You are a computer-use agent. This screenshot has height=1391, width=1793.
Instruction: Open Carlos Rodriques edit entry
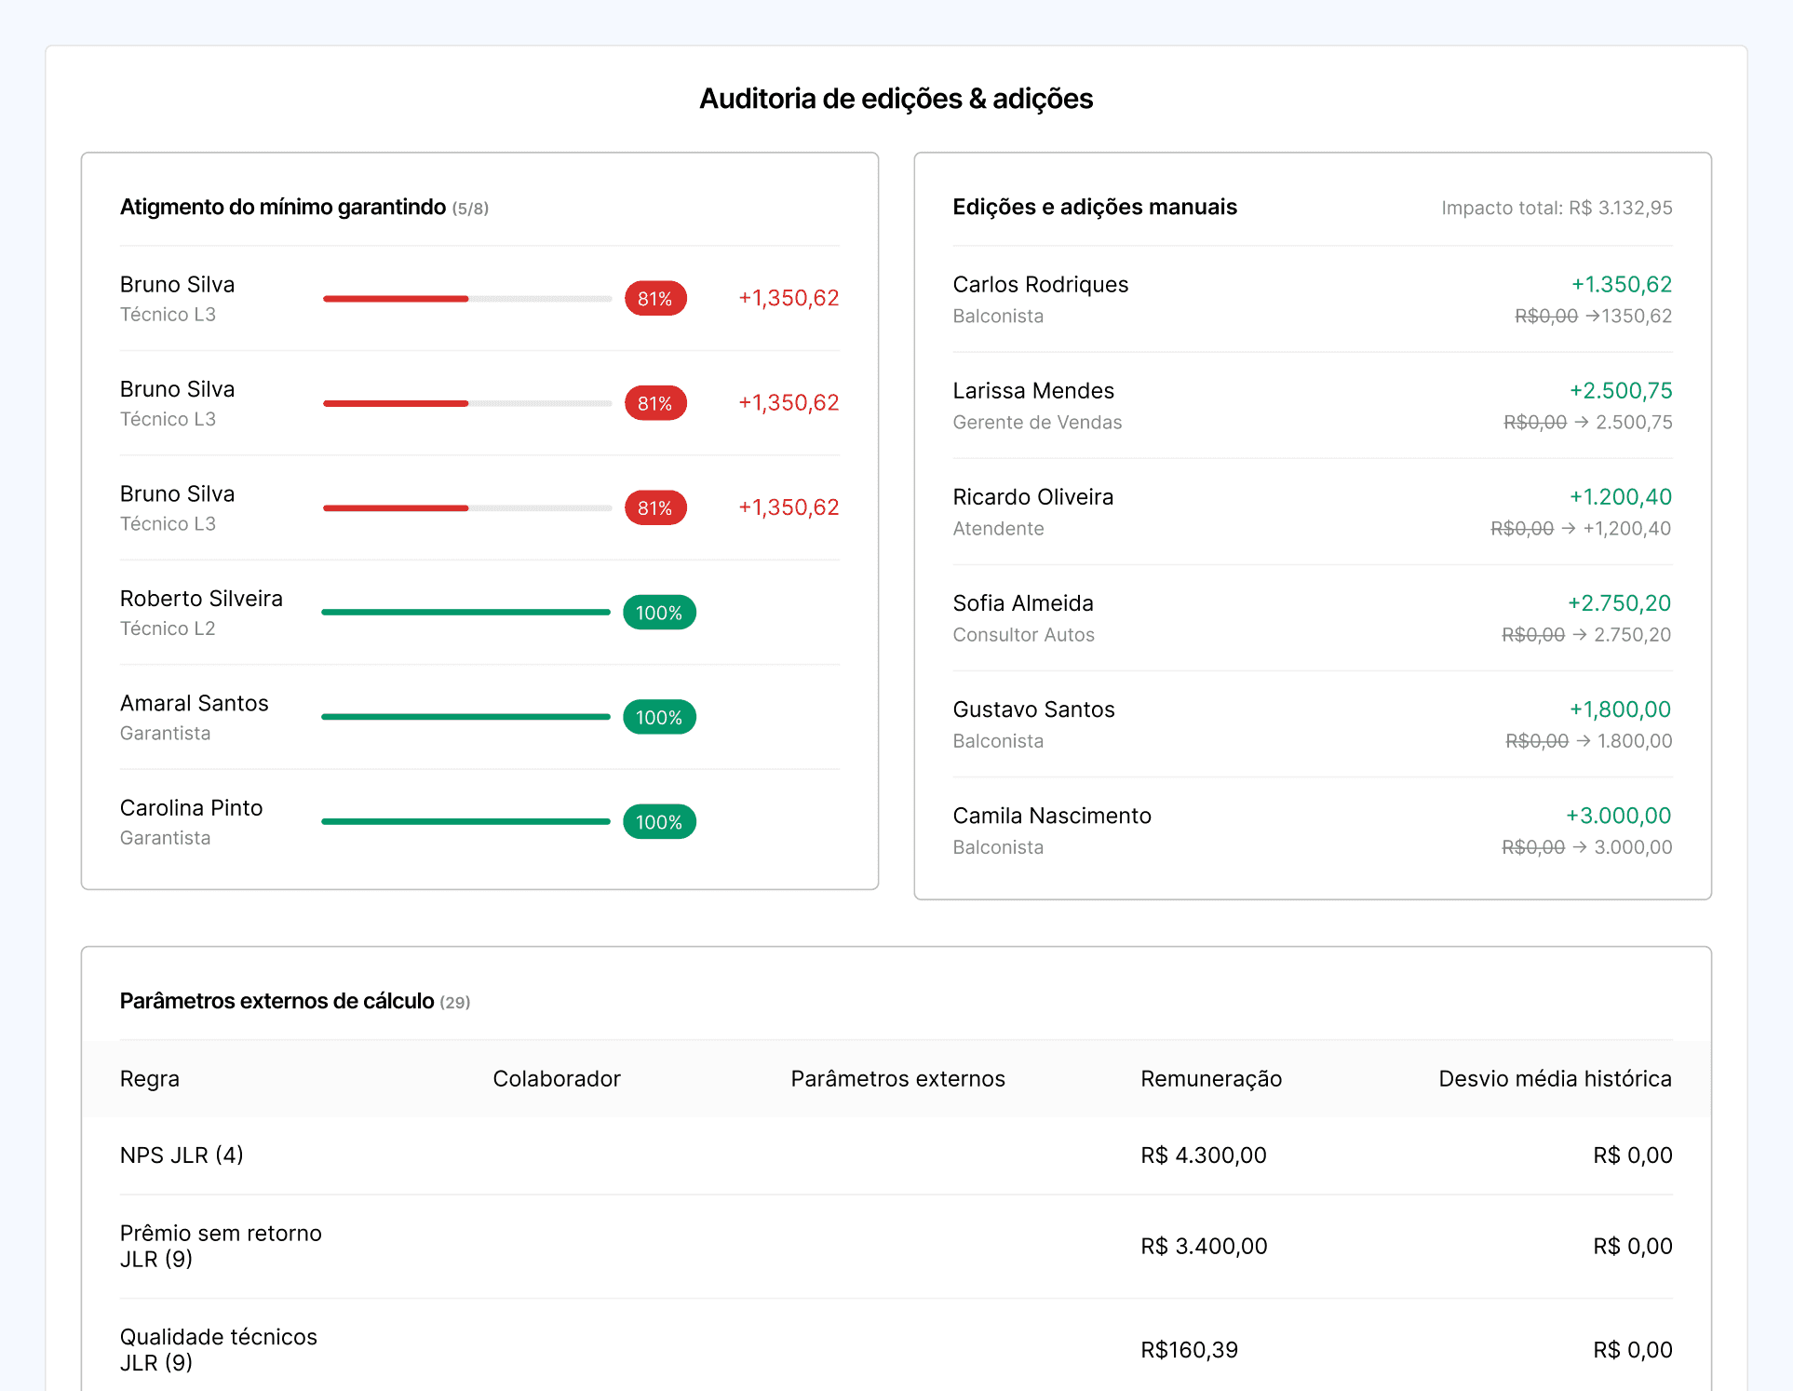tap(1040, 285)
